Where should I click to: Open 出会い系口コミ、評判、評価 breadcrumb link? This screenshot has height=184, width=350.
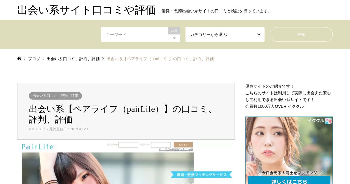pos(73,59)
